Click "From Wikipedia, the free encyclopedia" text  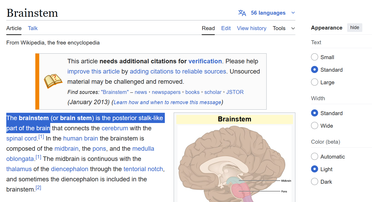tap(53, 43)
